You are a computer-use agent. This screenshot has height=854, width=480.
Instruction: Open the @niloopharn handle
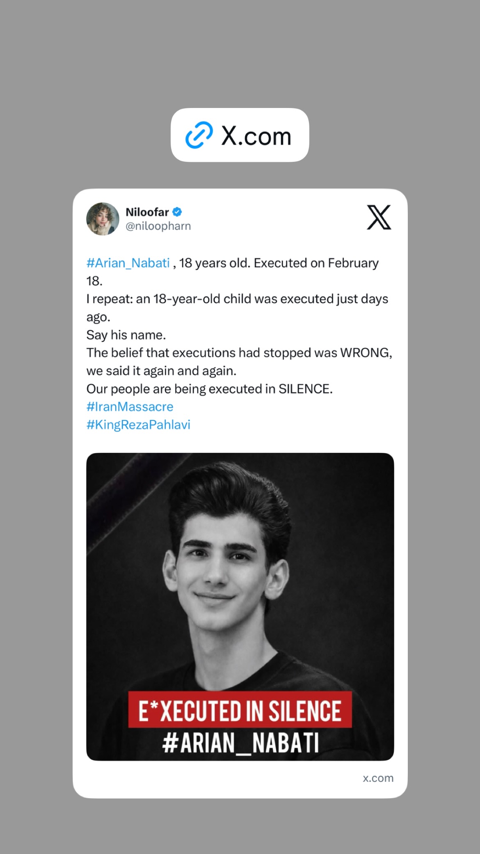[x=158, y=226]
